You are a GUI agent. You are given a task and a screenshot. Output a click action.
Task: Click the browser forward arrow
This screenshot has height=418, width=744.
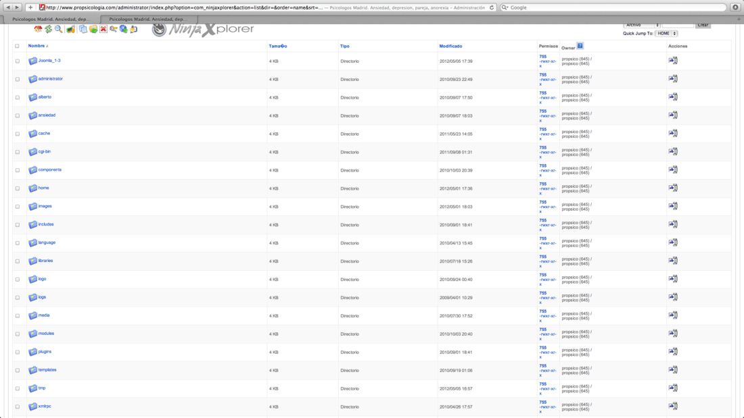coord(17,7)
